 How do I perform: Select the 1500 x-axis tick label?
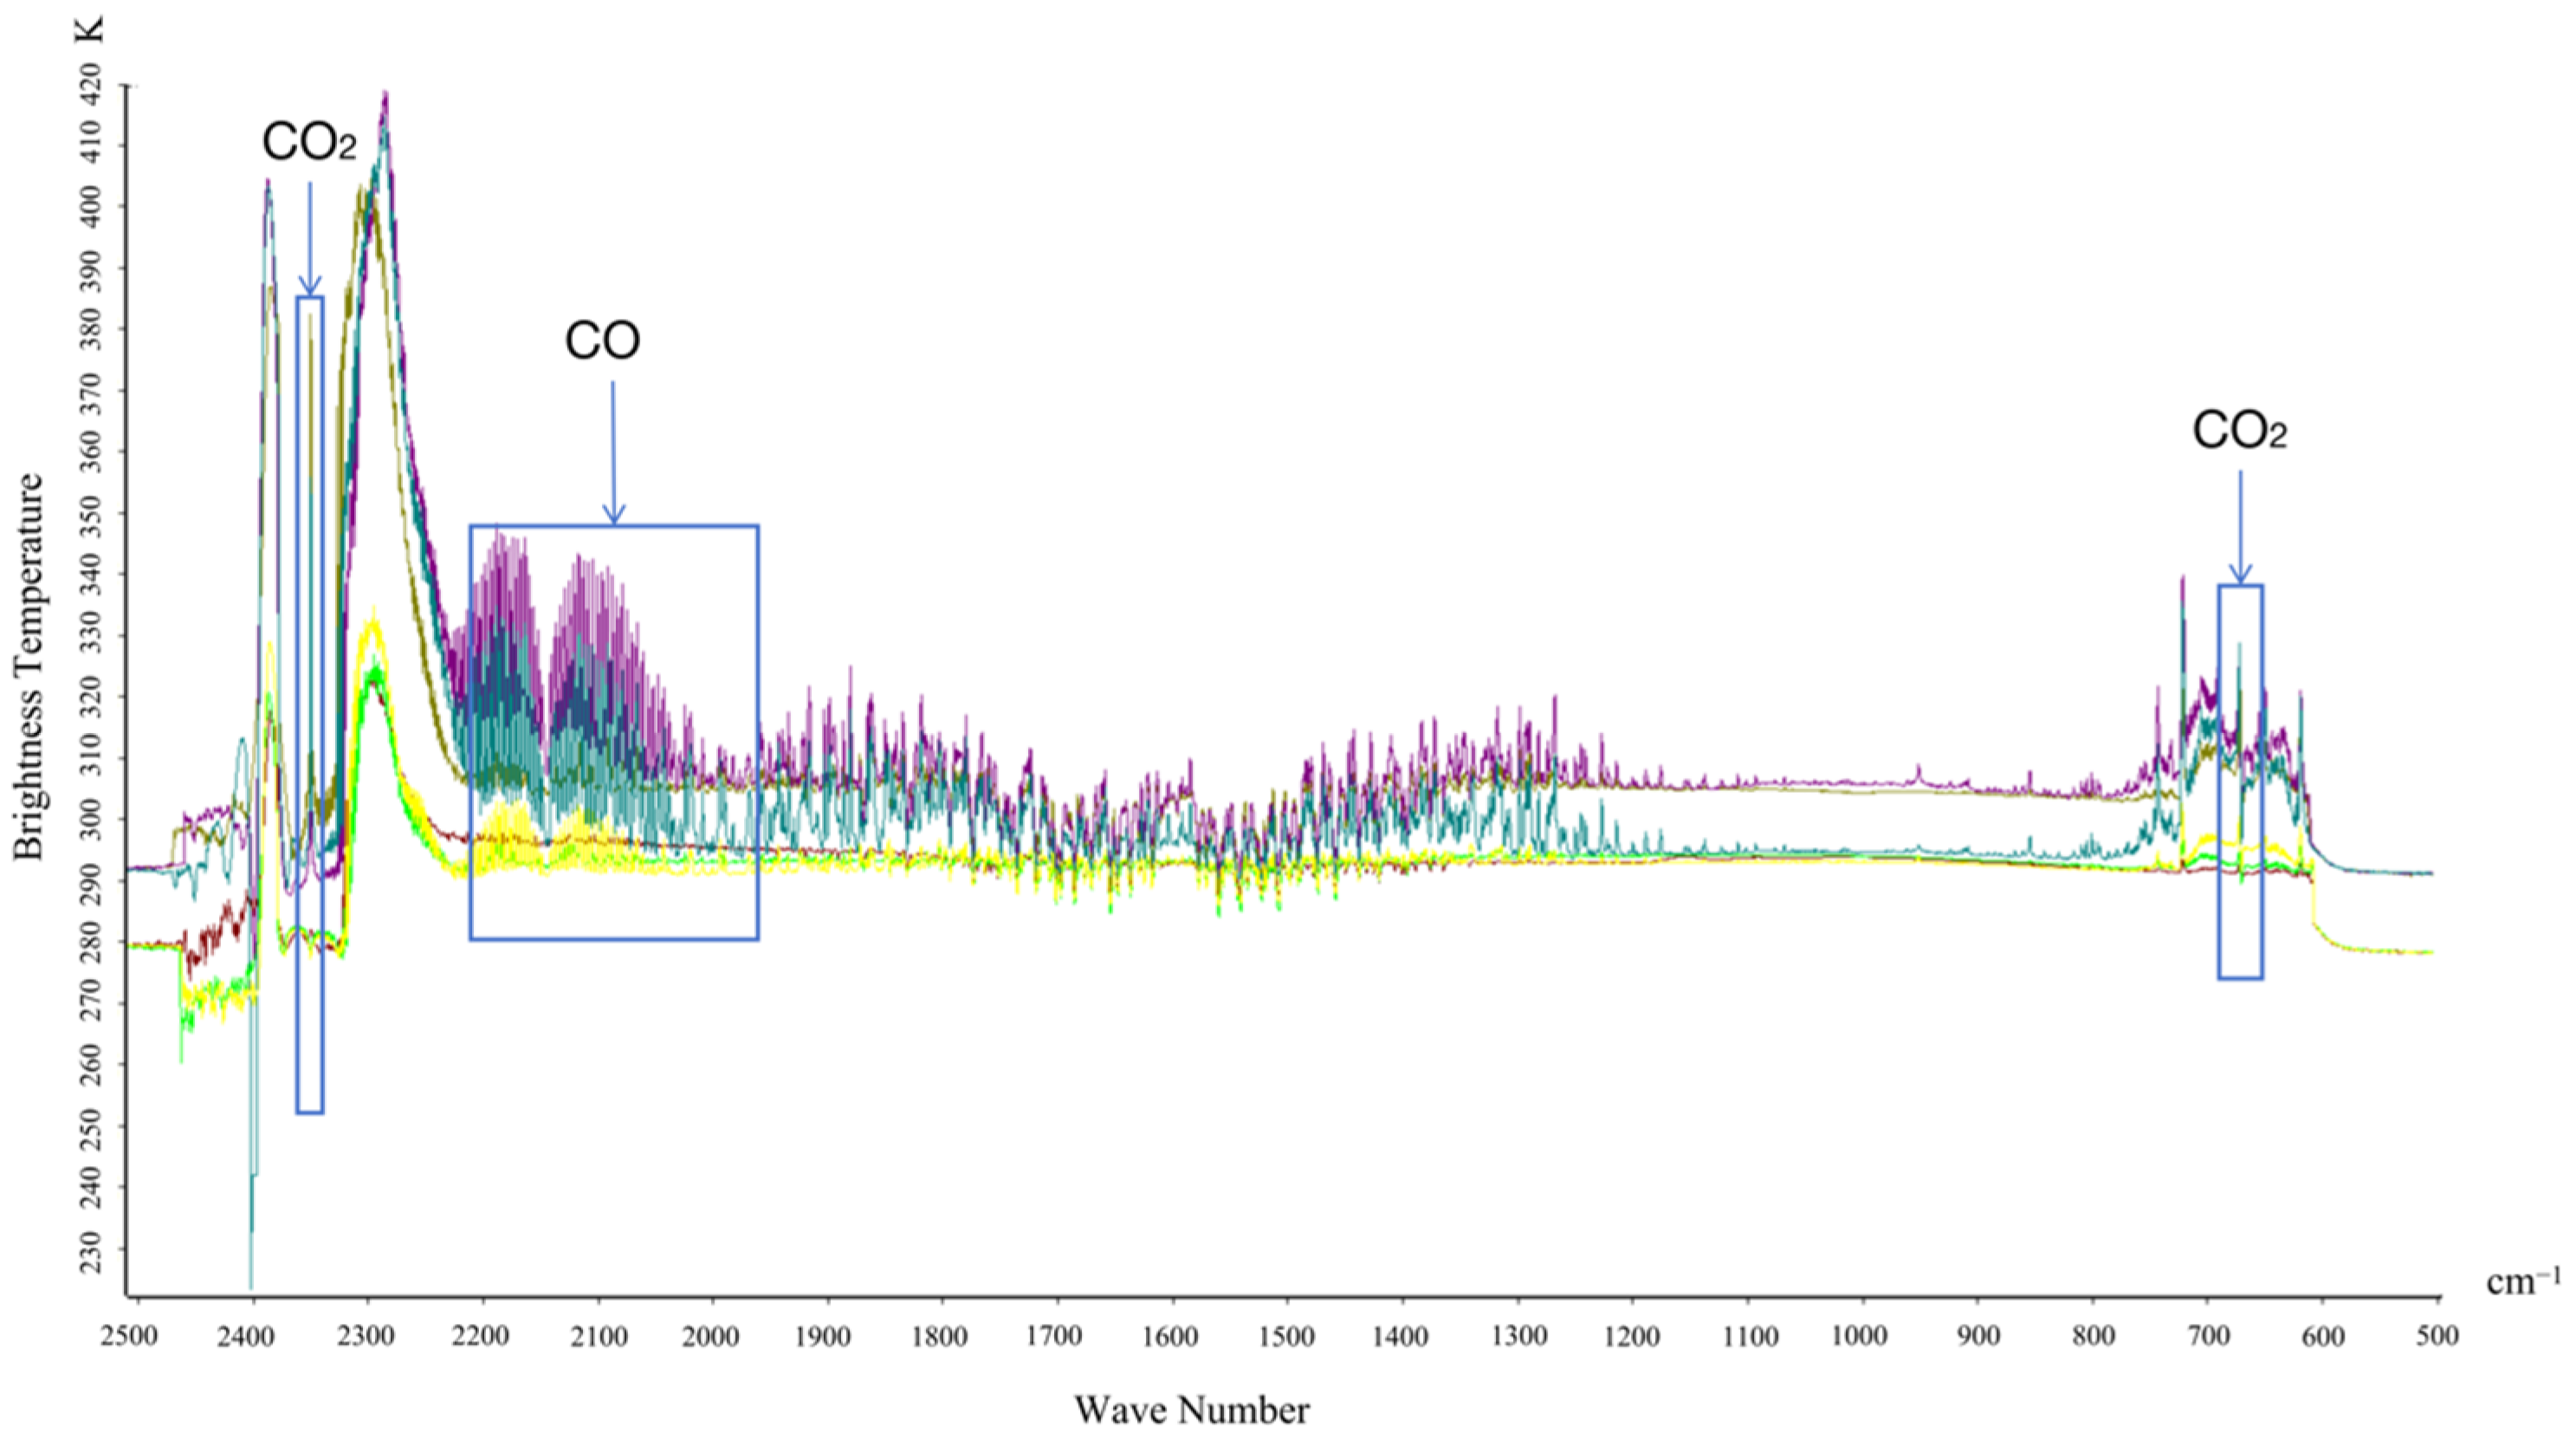(x=1288, y=1336)
